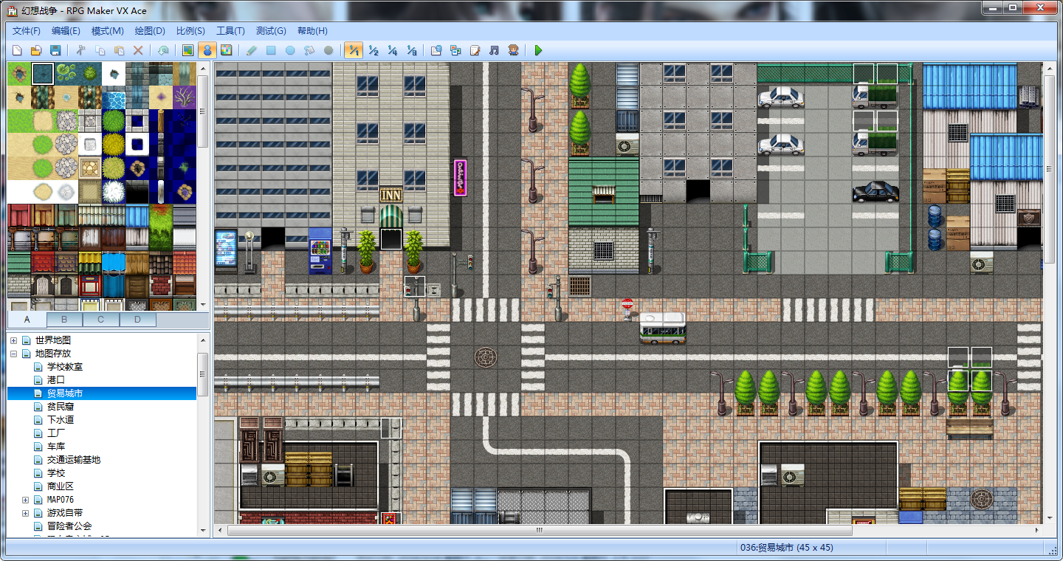Open the Character Generator icon
This screenshot has height=561, width=1063.
point(513,50)
